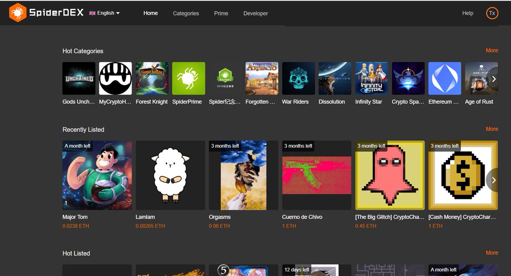Screen dimensions: 511x276
Task: Open the Ethereum Name Service category icon
Action: (445, 78)
